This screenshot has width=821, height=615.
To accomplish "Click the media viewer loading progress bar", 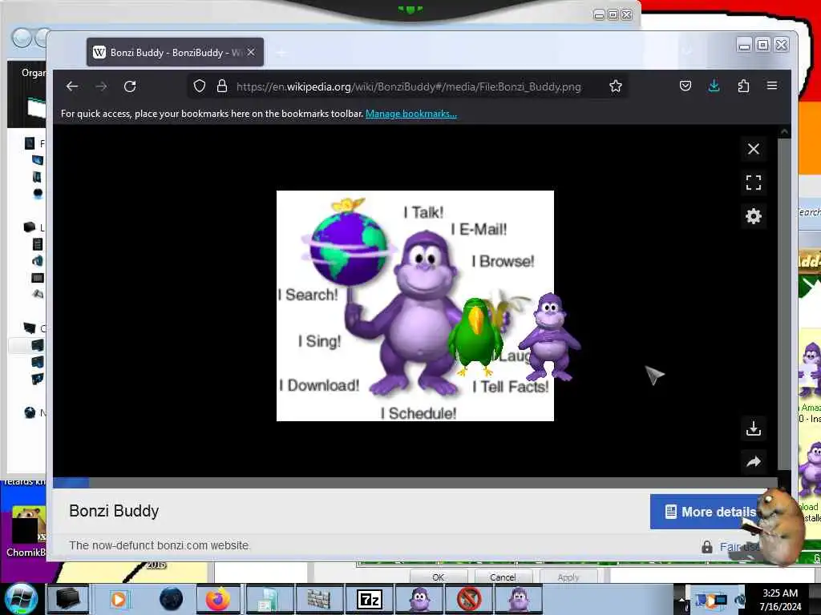I will pos(415,483).
